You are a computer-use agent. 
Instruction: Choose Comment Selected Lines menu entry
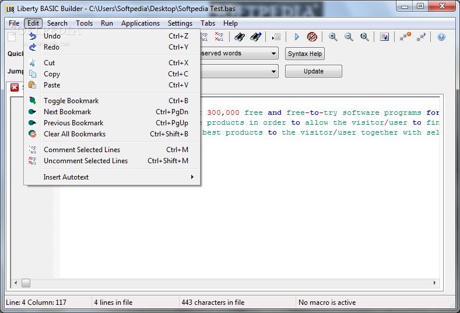tap(112, 150)
